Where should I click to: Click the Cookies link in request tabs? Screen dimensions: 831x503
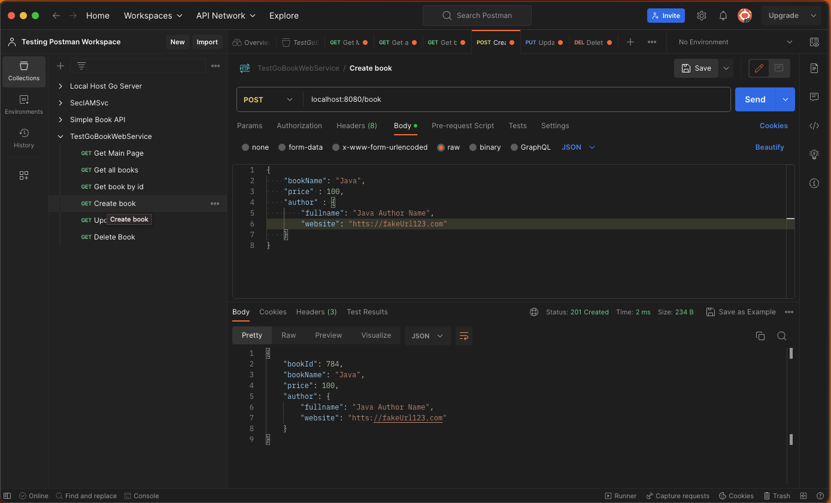coord(774,126)
